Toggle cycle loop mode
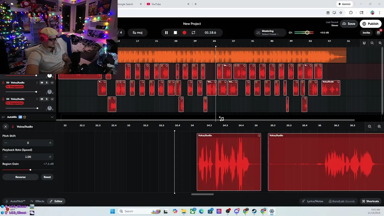This screenshot has height=216, width=384. tap(193, 33)
